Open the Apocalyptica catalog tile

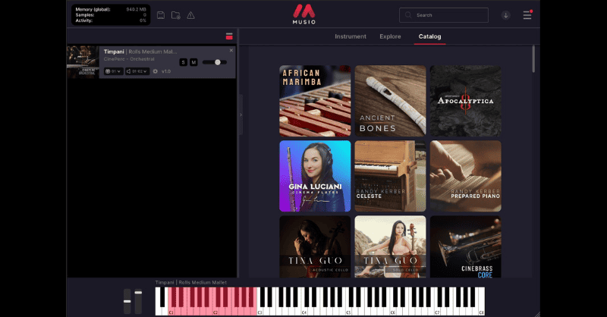point(465,101)
